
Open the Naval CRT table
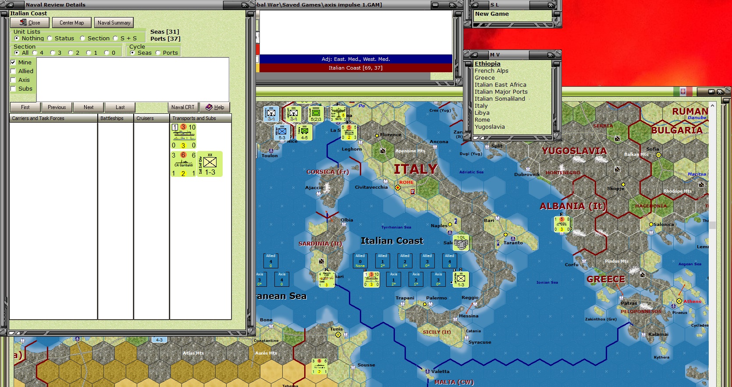coord(183,107)
